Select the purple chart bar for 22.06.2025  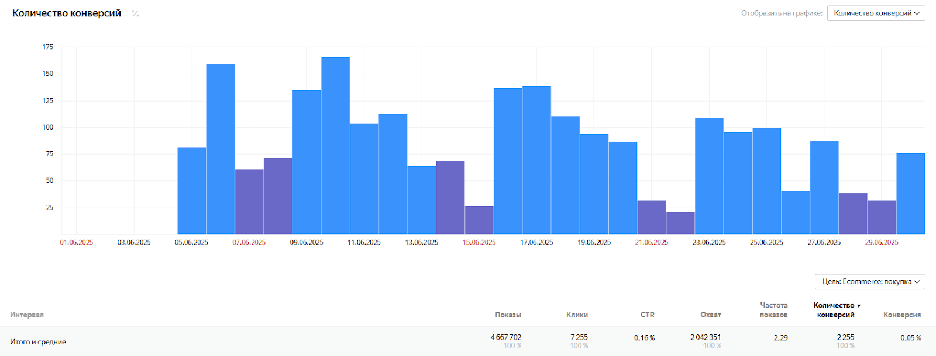point(680,223)
